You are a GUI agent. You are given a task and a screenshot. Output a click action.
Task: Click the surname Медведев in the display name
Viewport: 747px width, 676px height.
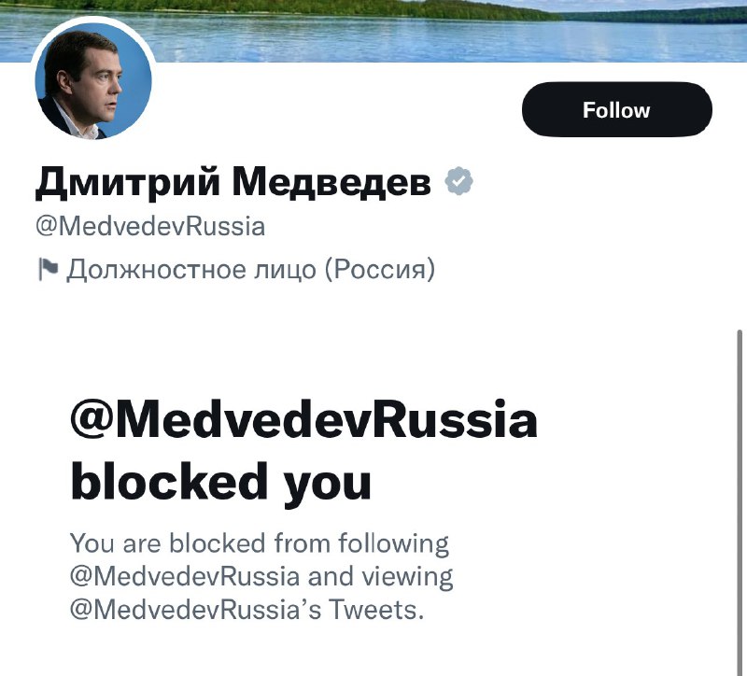(331, 182)
